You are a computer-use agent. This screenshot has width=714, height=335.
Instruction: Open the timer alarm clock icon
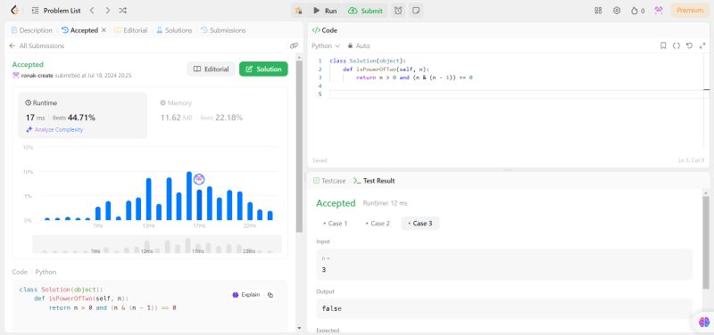pyautogui.click(x=398, y=11)
